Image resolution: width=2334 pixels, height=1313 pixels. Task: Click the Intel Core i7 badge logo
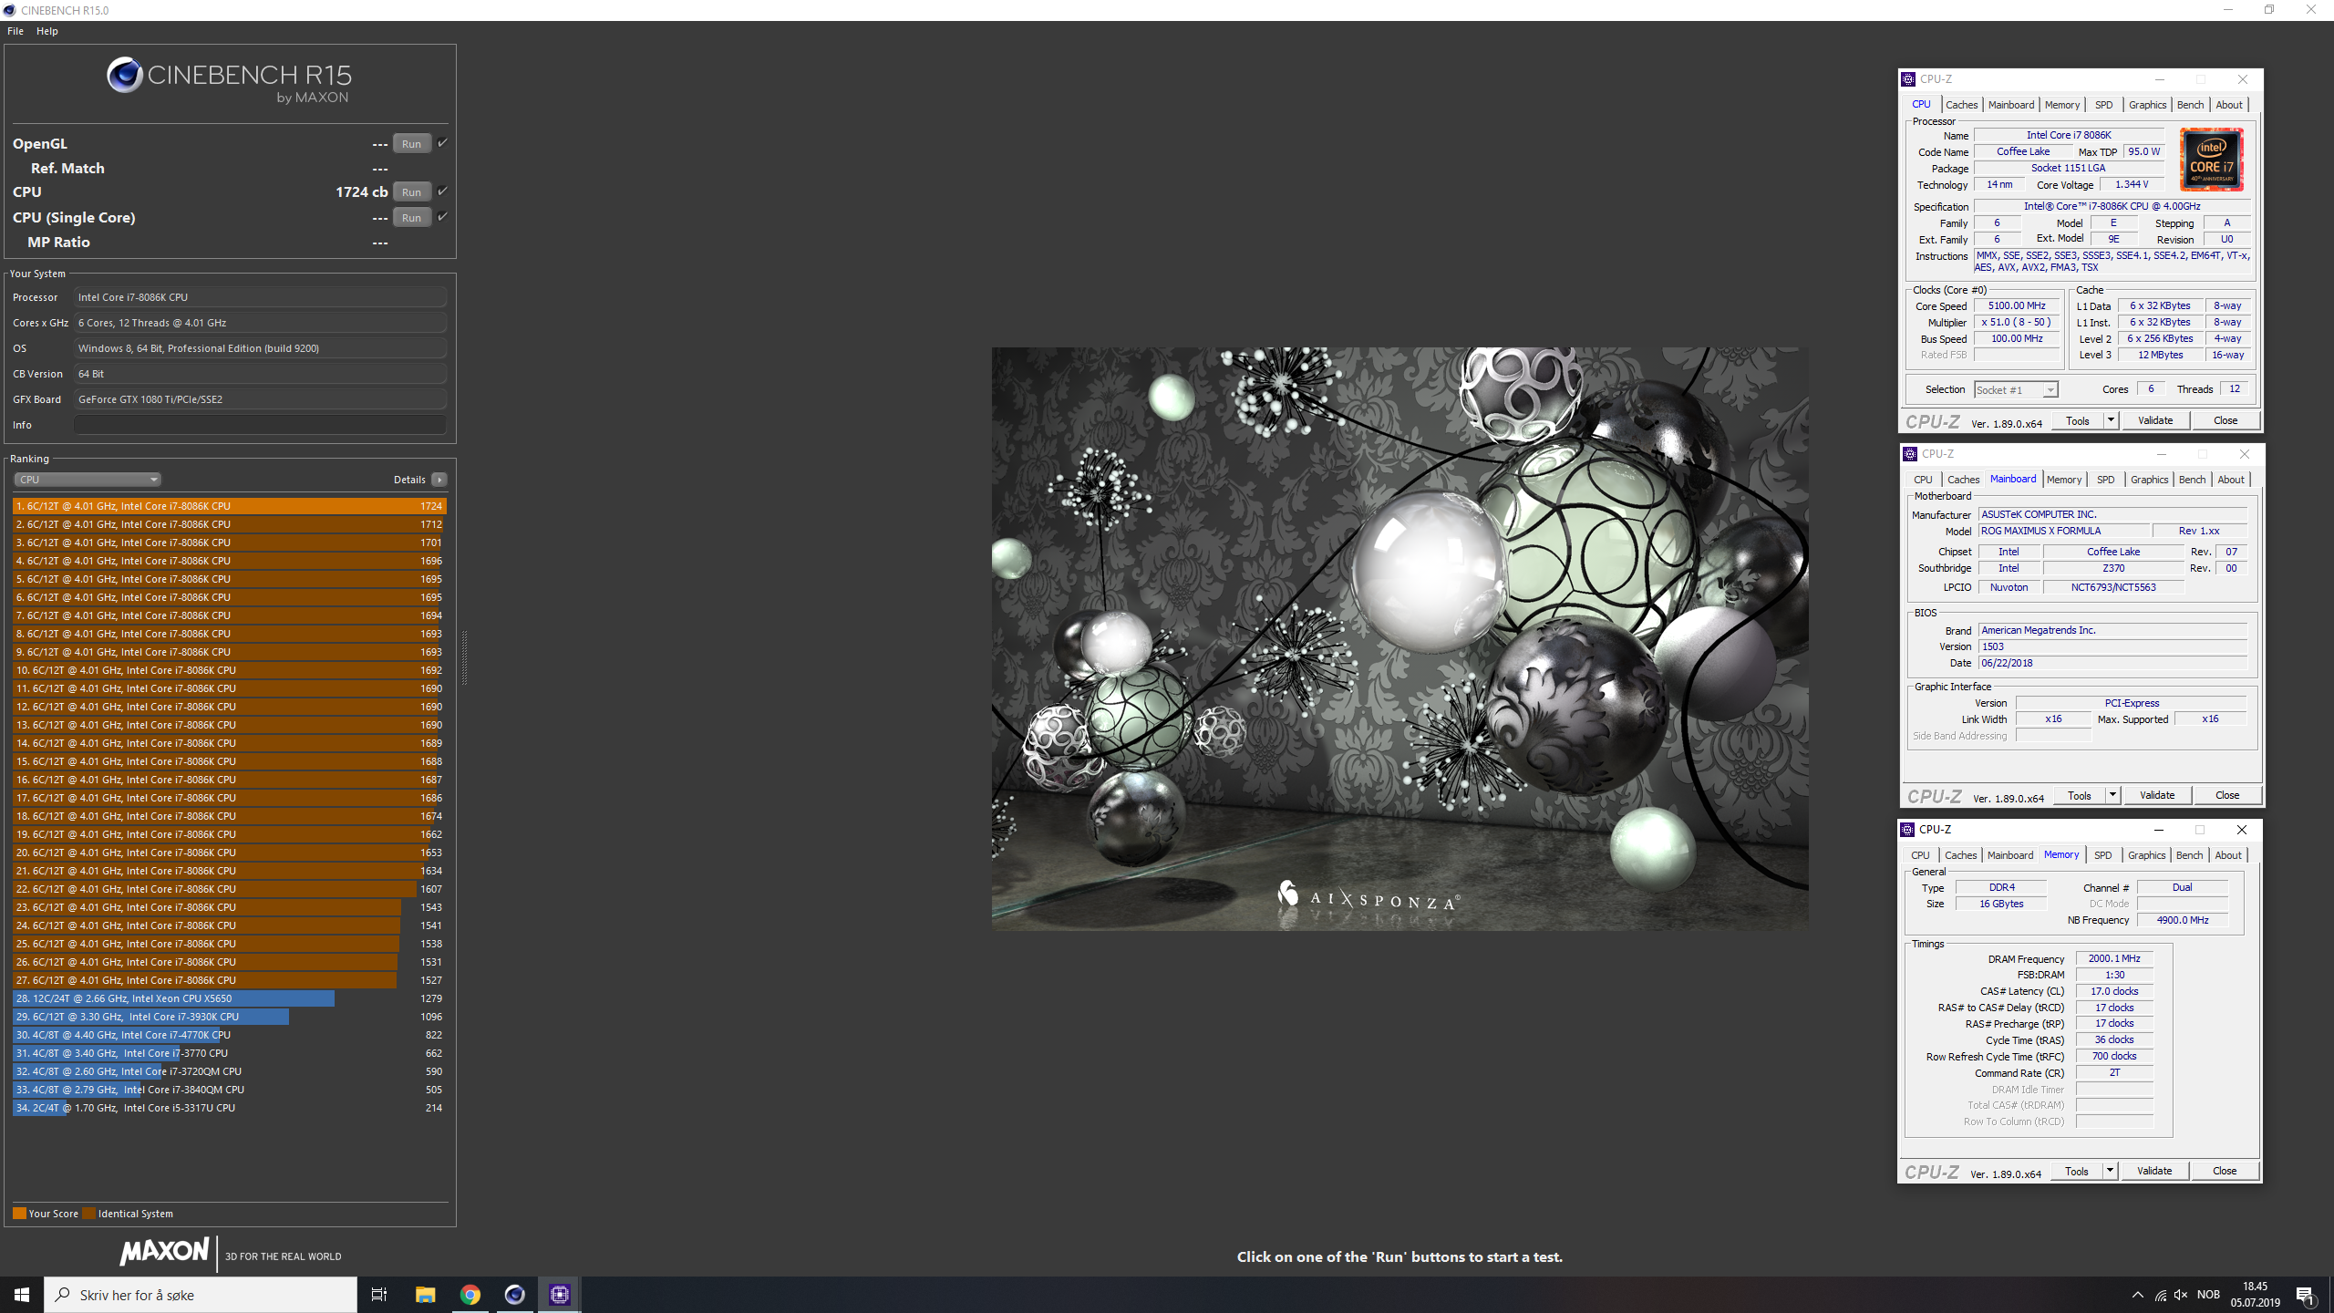click(x=2211, y=159)
